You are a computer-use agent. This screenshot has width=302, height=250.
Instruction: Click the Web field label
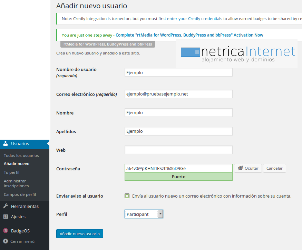click(61, 150)
